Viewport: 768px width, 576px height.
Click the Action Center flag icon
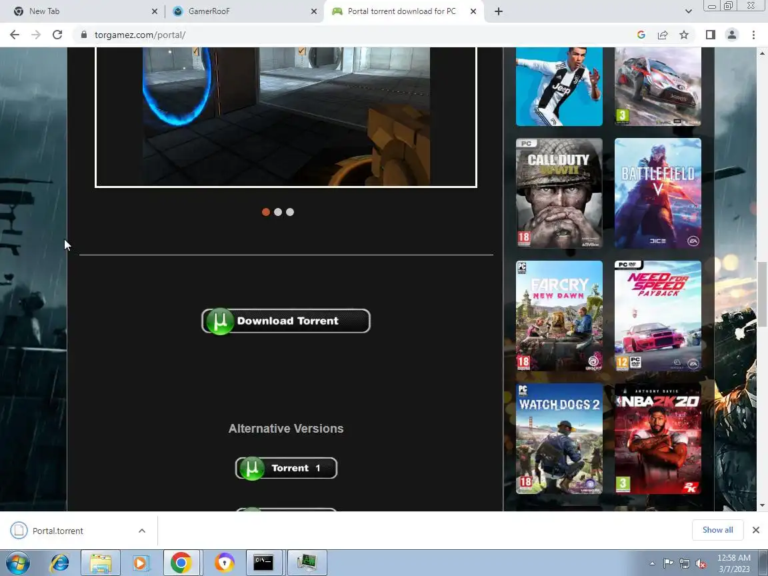(x=668, y=563)
